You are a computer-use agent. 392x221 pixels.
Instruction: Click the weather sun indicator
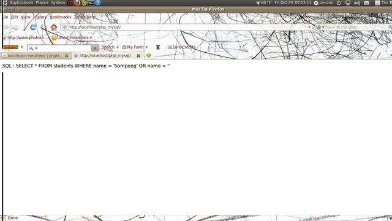click(258, 2)
